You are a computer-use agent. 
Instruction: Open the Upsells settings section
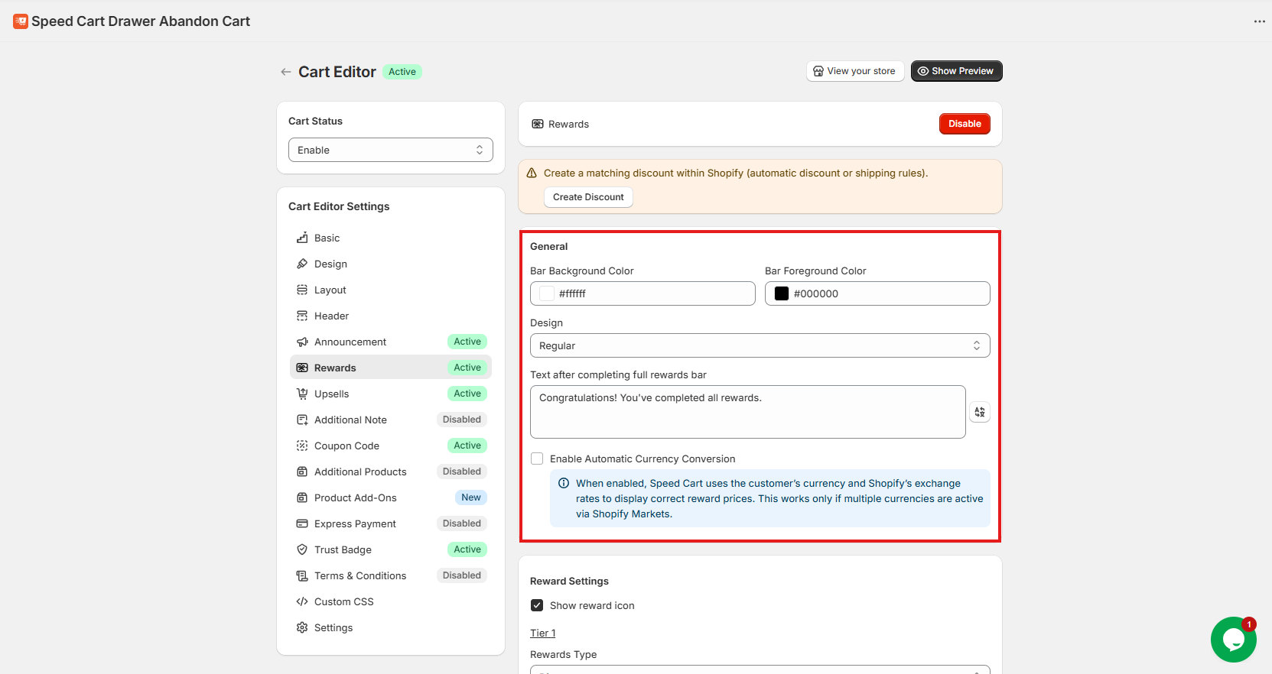pos(332,394)
